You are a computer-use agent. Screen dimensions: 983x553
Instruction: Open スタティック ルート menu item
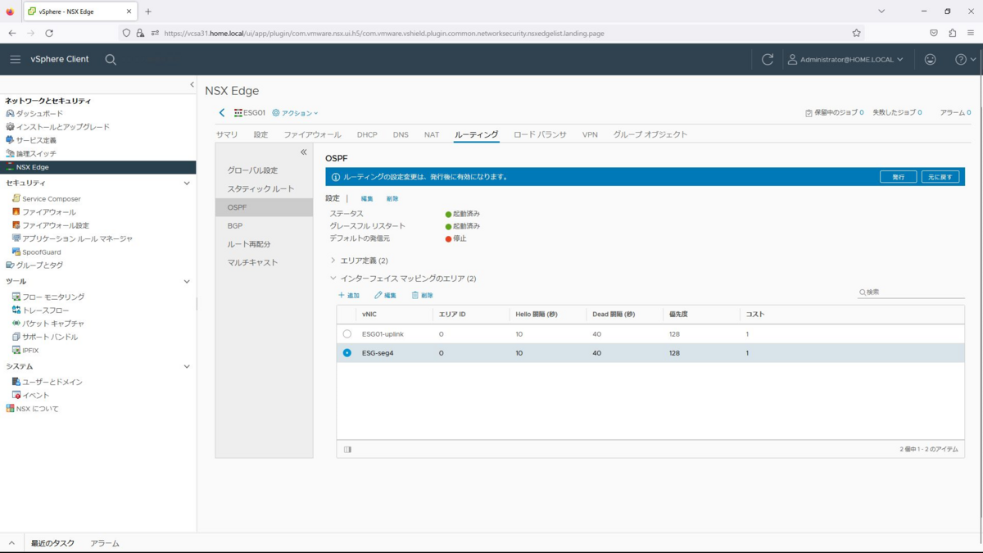[264, 189]
